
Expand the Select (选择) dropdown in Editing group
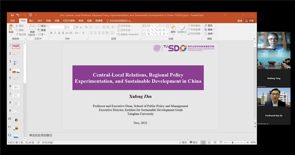(x=209, y=34)
